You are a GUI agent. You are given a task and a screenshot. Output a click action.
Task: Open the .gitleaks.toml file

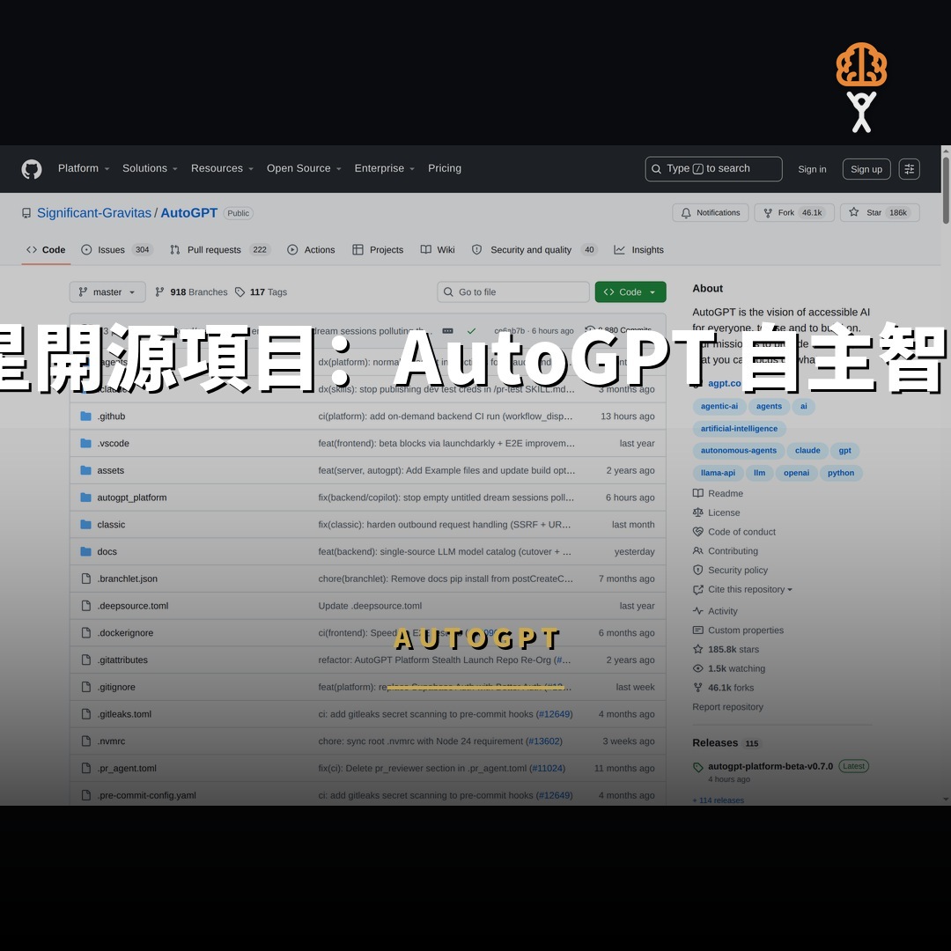click(x=124, y=714)
